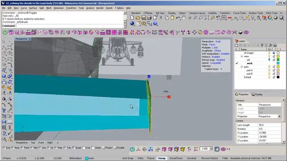
Task: Switch to the Curve Tools toolbar tab
Action: click(x=239, y=13)
